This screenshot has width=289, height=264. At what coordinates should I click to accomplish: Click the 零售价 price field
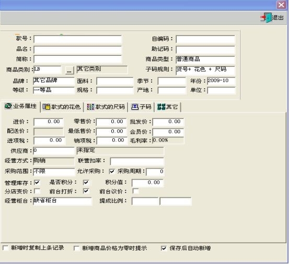point(111,122)
